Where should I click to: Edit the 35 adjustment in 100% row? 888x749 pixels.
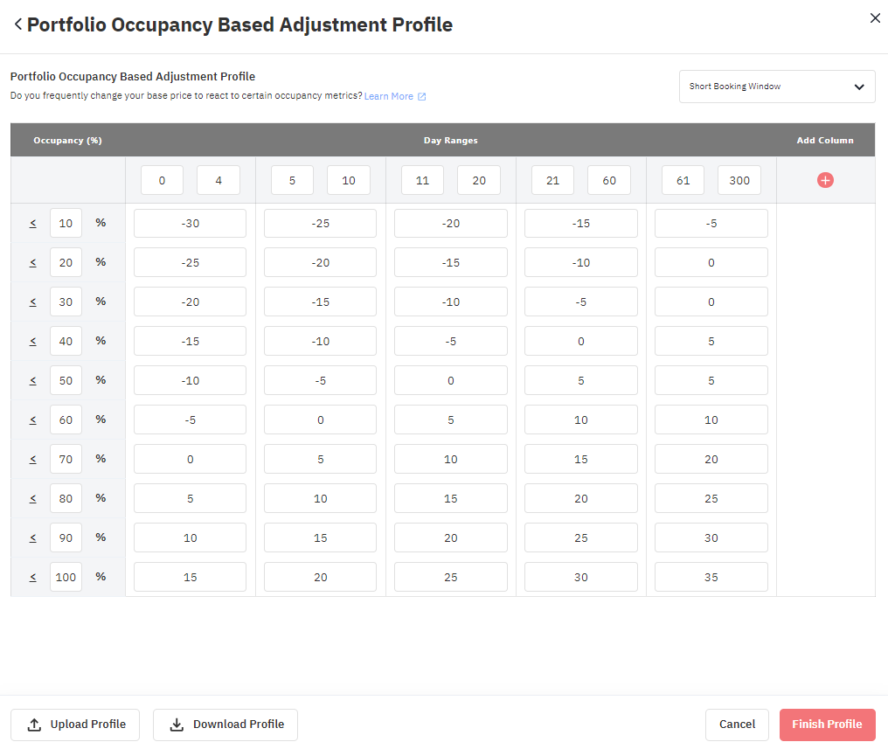(711, 577)
